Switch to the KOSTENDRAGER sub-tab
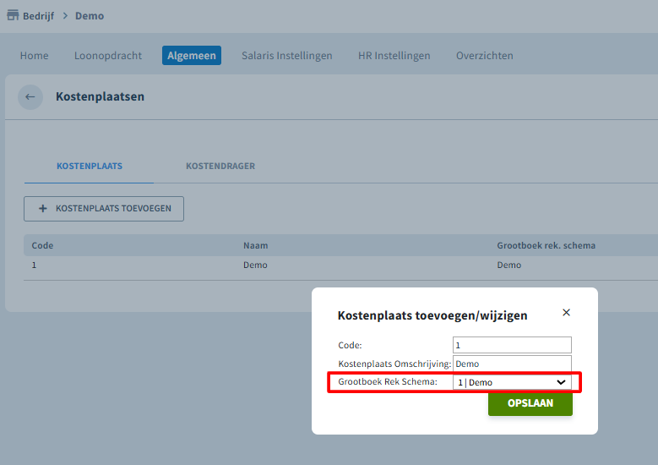The width and height of the screenshot is (658, 465). click(x=220, y=166)
